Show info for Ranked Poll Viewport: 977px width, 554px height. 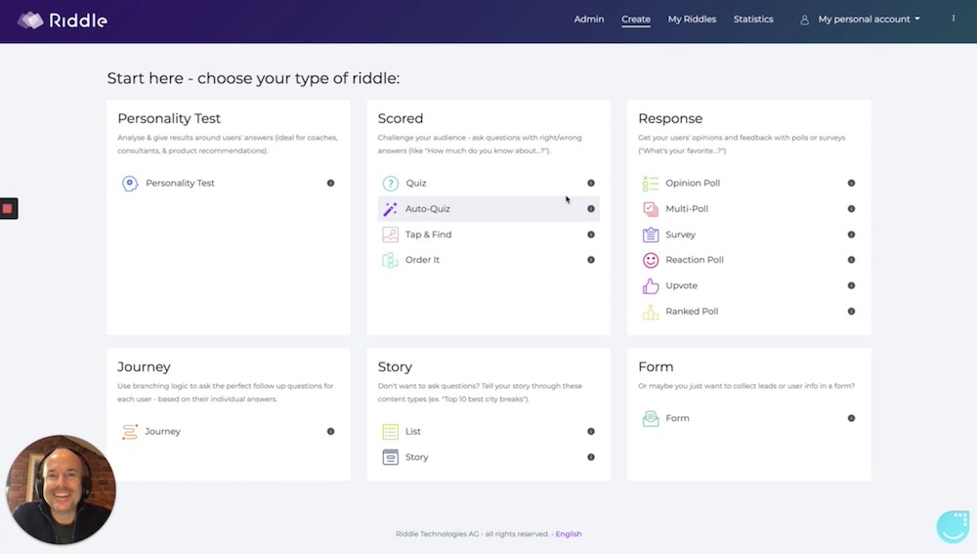pos(851,311)
